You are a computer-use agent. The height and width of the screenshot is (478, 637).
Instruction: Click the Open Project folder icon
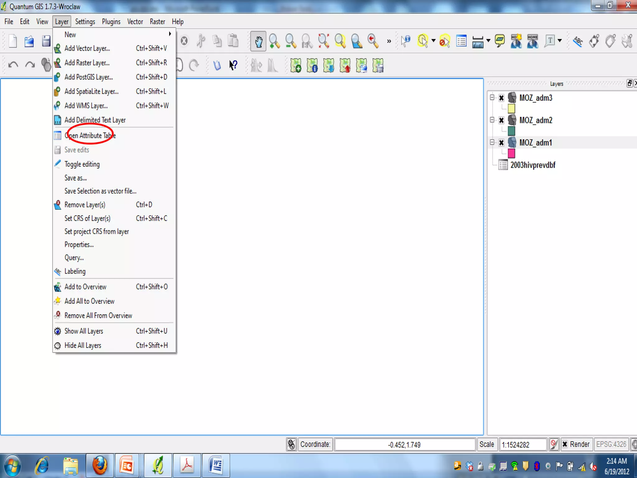coord(29,41)
